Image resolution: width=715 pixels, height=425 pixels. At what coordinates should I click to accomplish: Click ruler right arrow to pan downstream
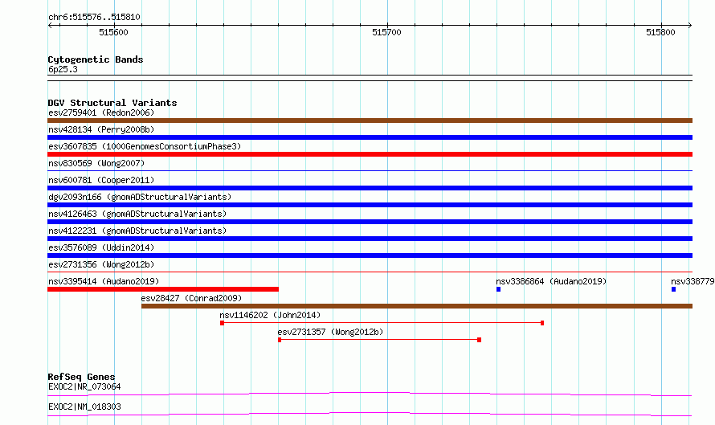point(690,26)
